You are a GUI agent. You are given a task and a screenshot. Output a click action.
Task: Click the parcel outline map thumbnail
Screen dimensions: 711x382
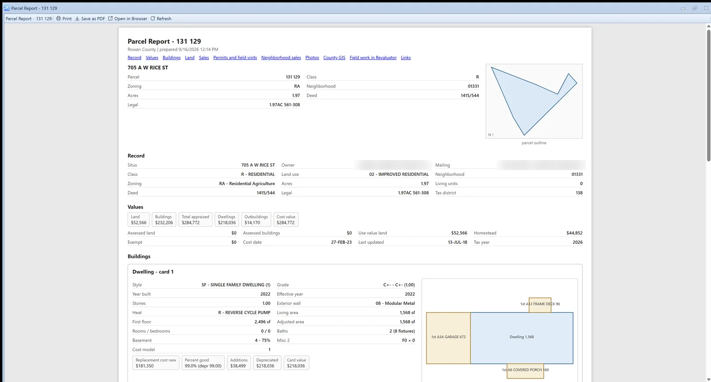click(534, 101)
